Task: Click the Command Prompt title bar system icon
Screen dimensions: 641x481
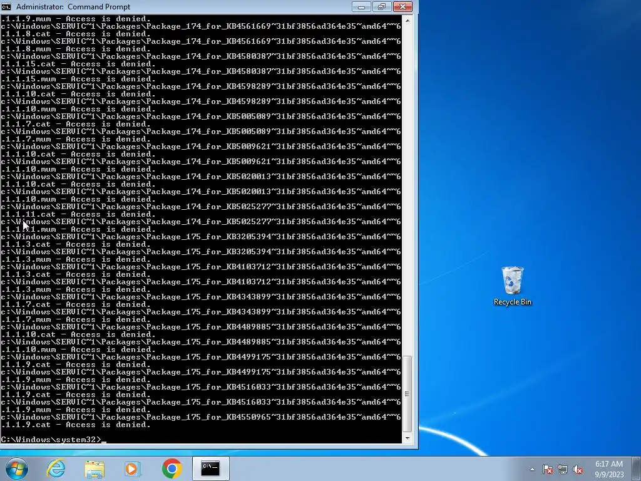Action: pyautogui.click(x=6, y=6)
